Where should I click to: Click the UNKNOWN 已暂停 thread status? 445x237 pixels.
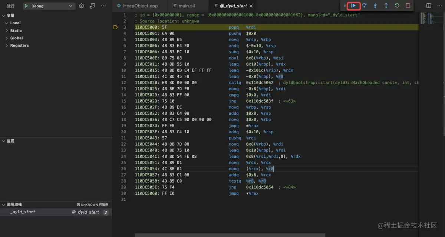[x=92, y=205]
